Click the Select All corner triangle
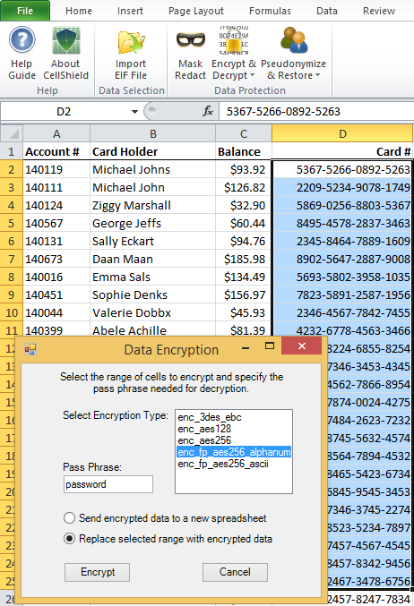The height and width of the screenshot is (606, 414). [x=13, y=134]
